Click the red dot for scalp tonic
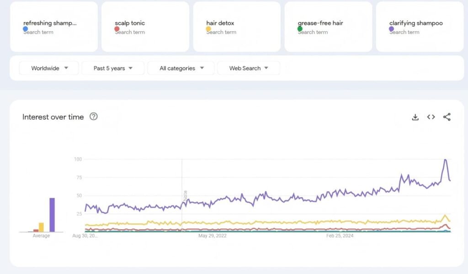 pos(117,29)
